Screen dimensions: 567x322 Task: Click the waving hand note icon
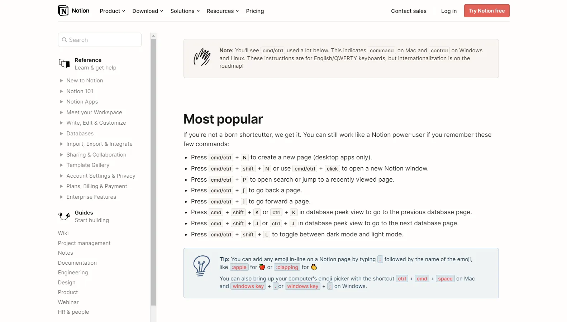(x=202, y=57)
